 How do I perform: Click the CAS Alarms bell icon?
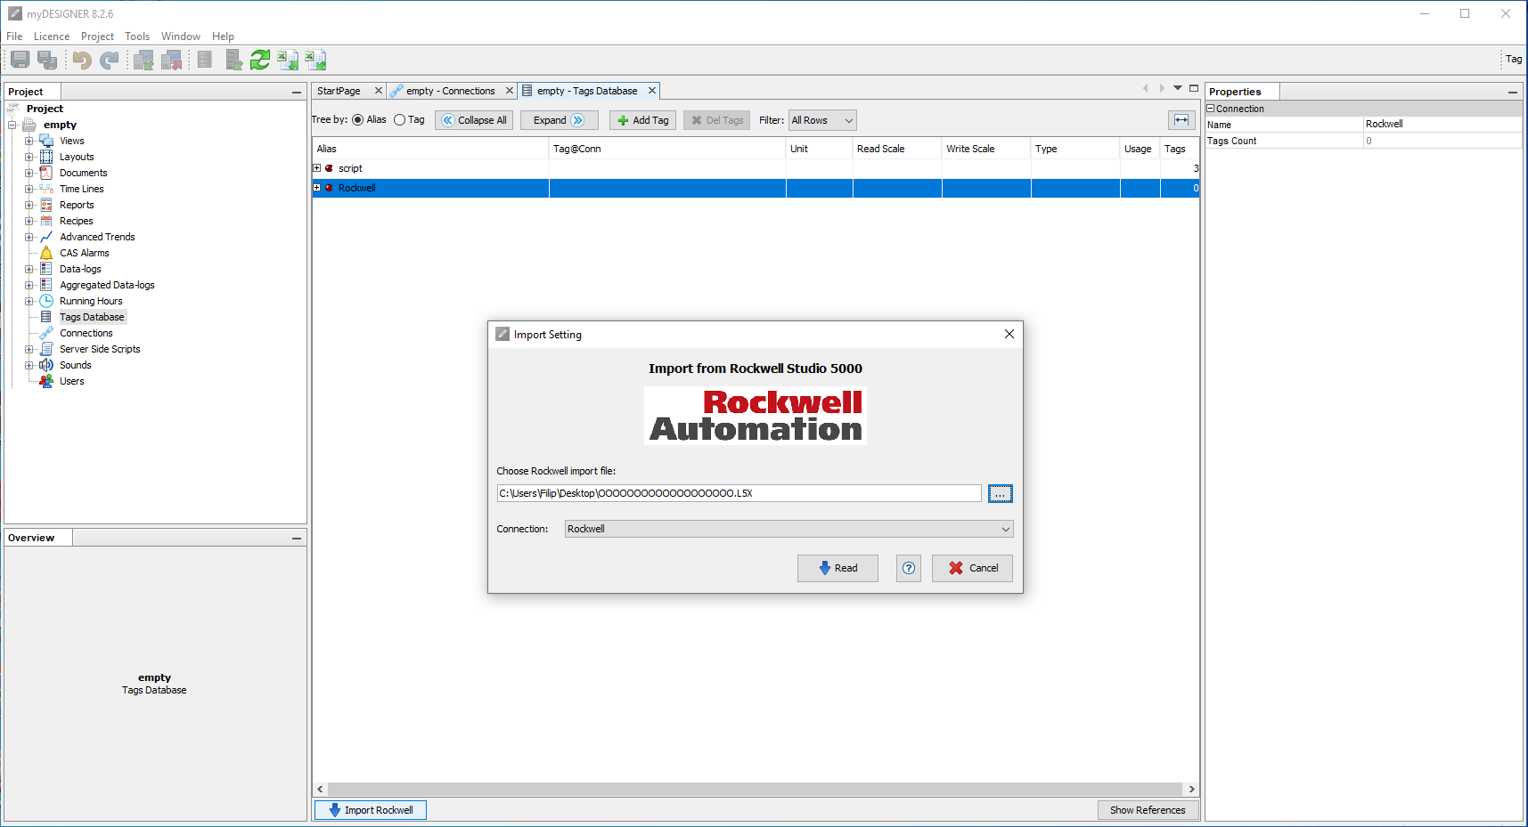tap(46, 253)
